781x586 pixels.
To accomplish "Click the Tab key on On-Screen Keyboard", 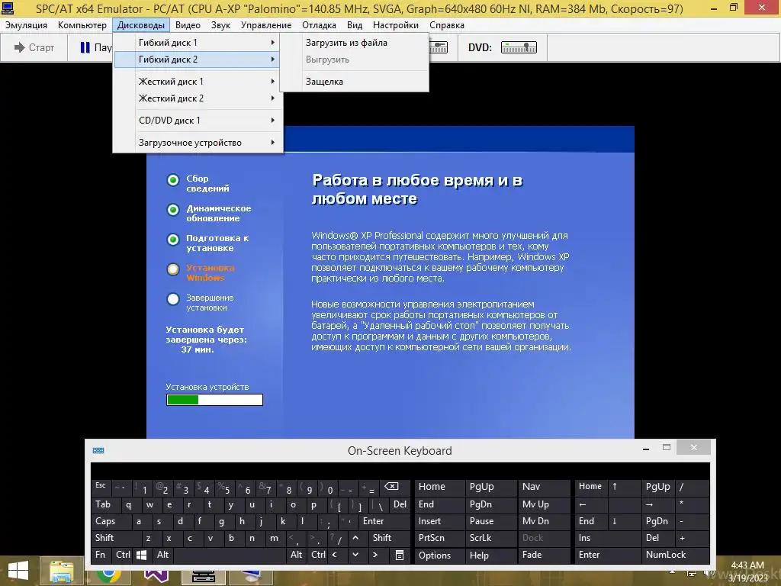I will tap(104, 504).
